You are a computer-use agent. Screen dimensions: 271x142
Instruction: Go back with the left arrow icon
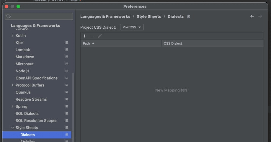(252, 16)
